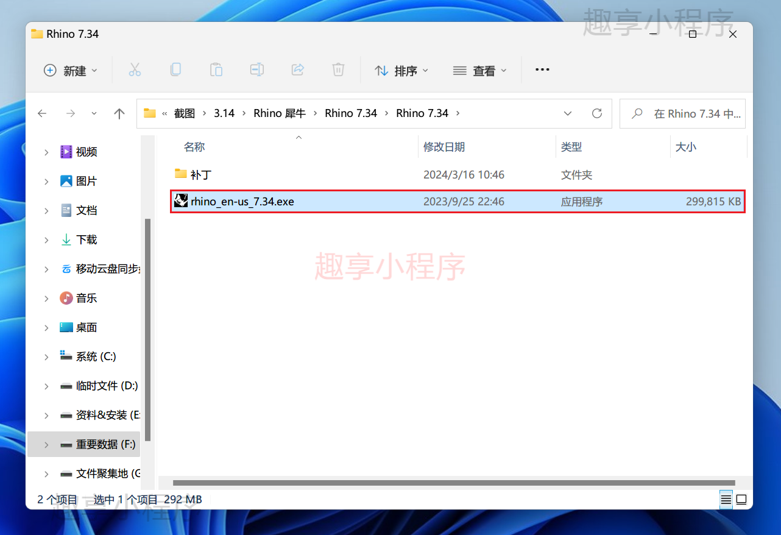Open recent locations chevron beside forward arrow
781x535 pixels.
[94, 113]
